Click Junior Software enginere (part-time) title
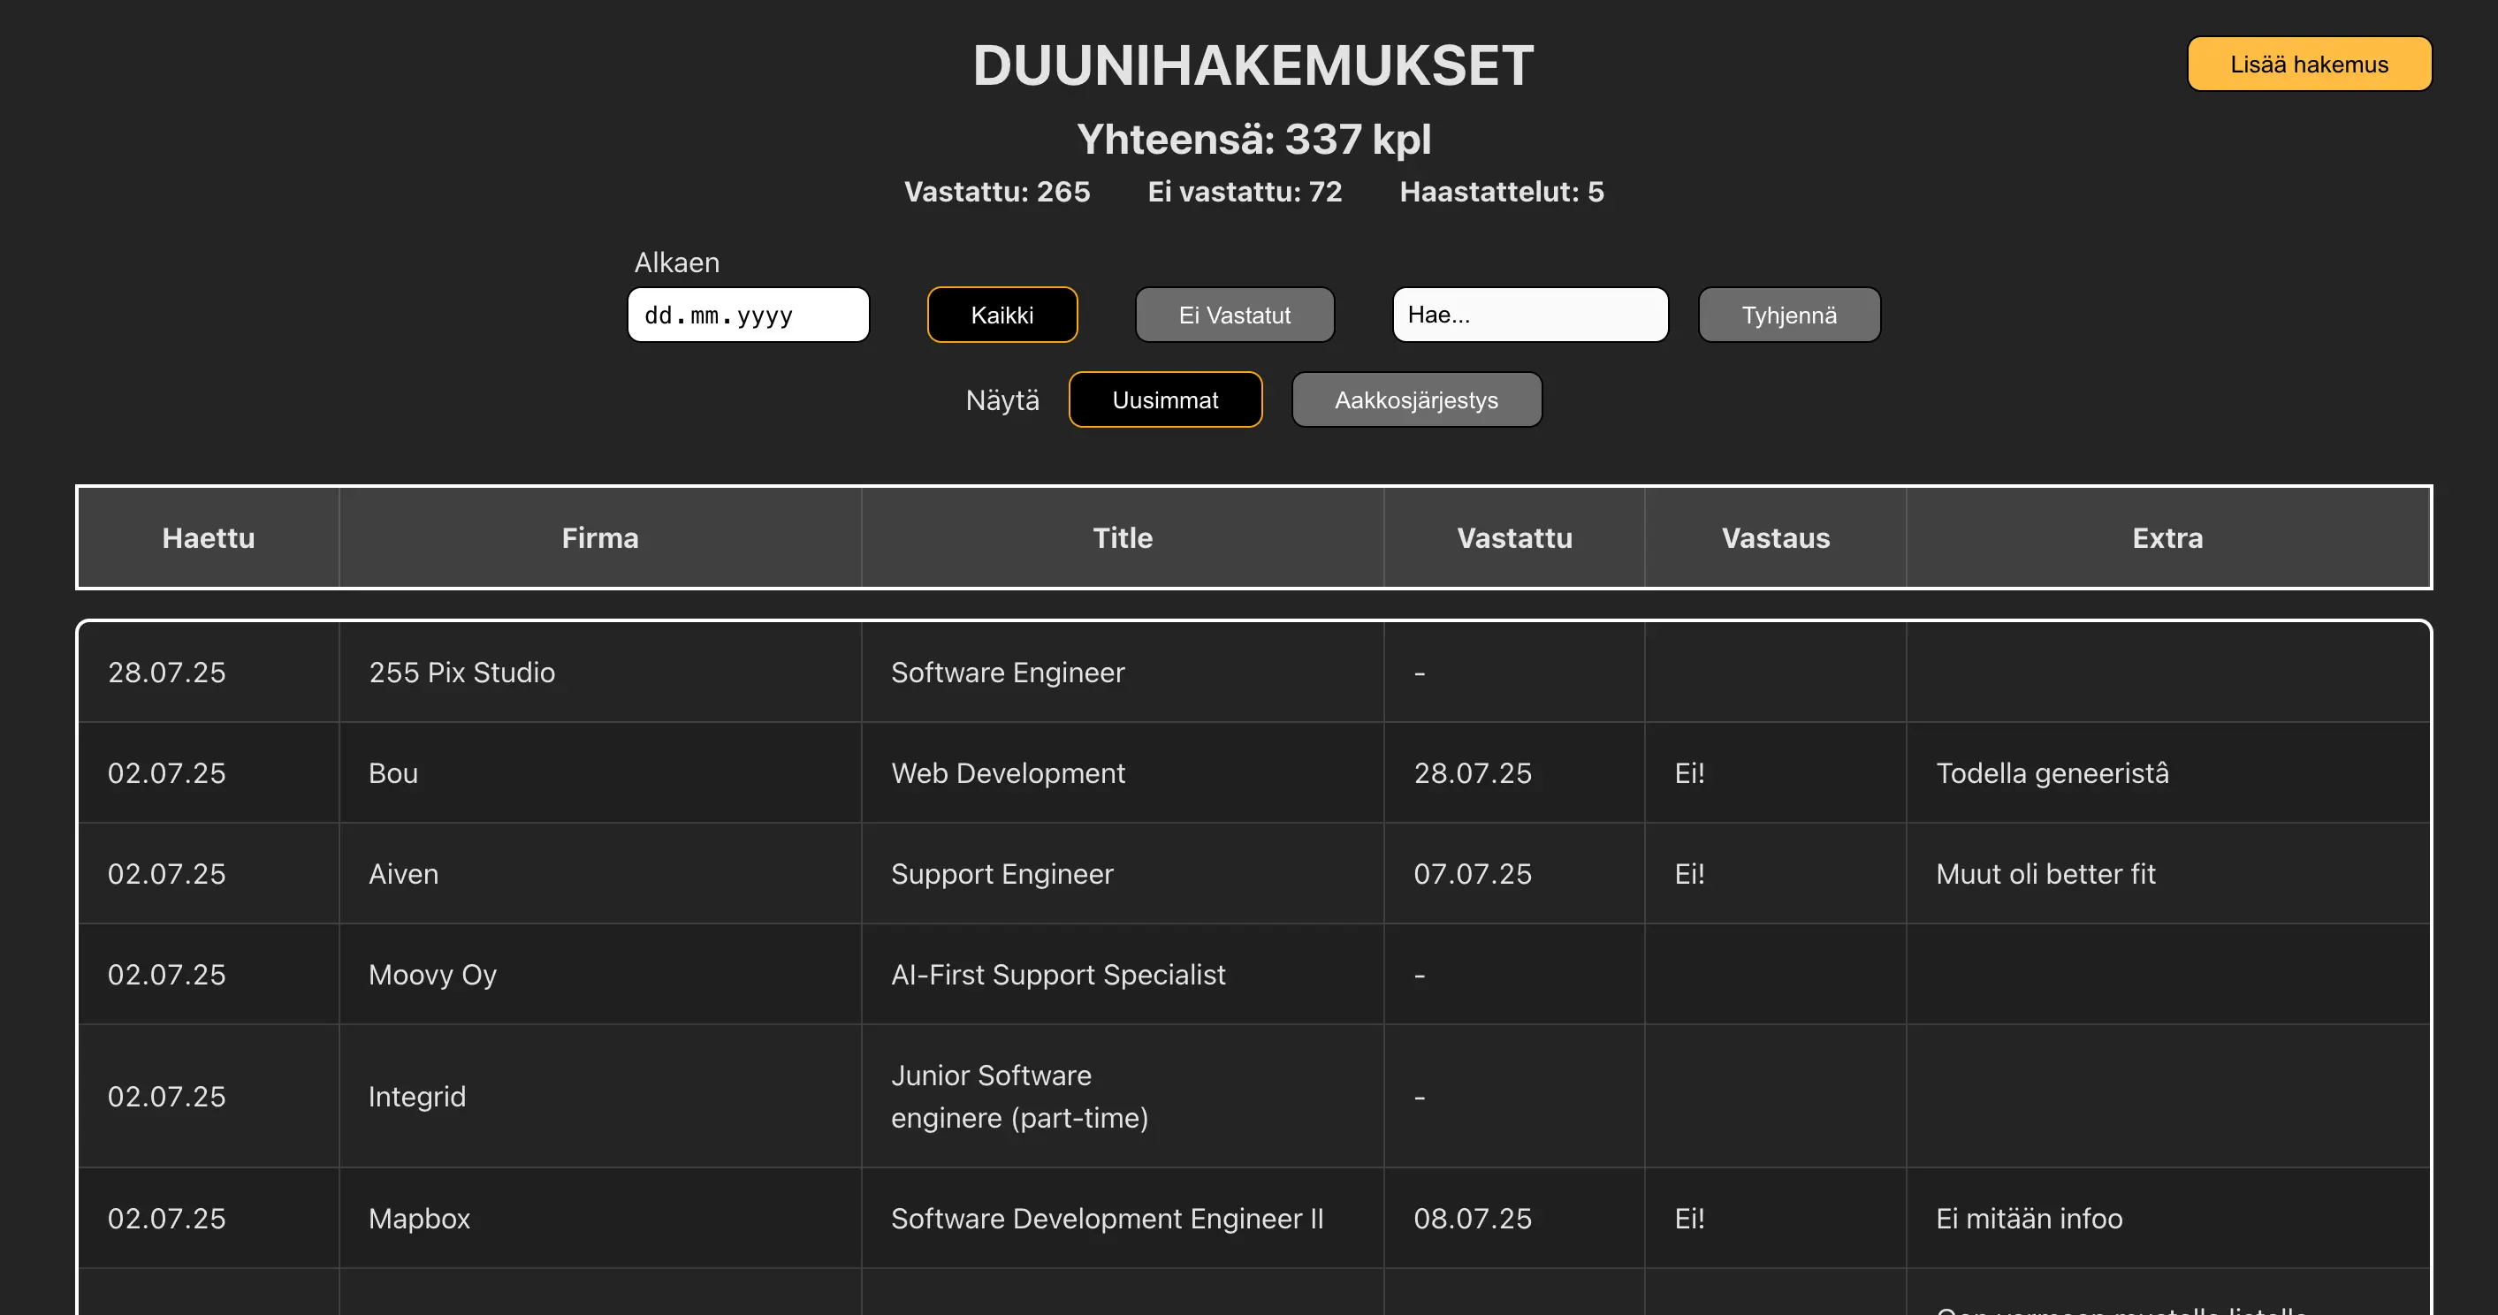 click(1019, 1096)
